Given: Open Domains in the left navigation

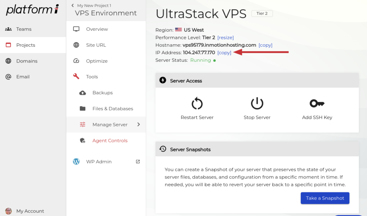Looking at the screenshot, I should coord(27,61).
